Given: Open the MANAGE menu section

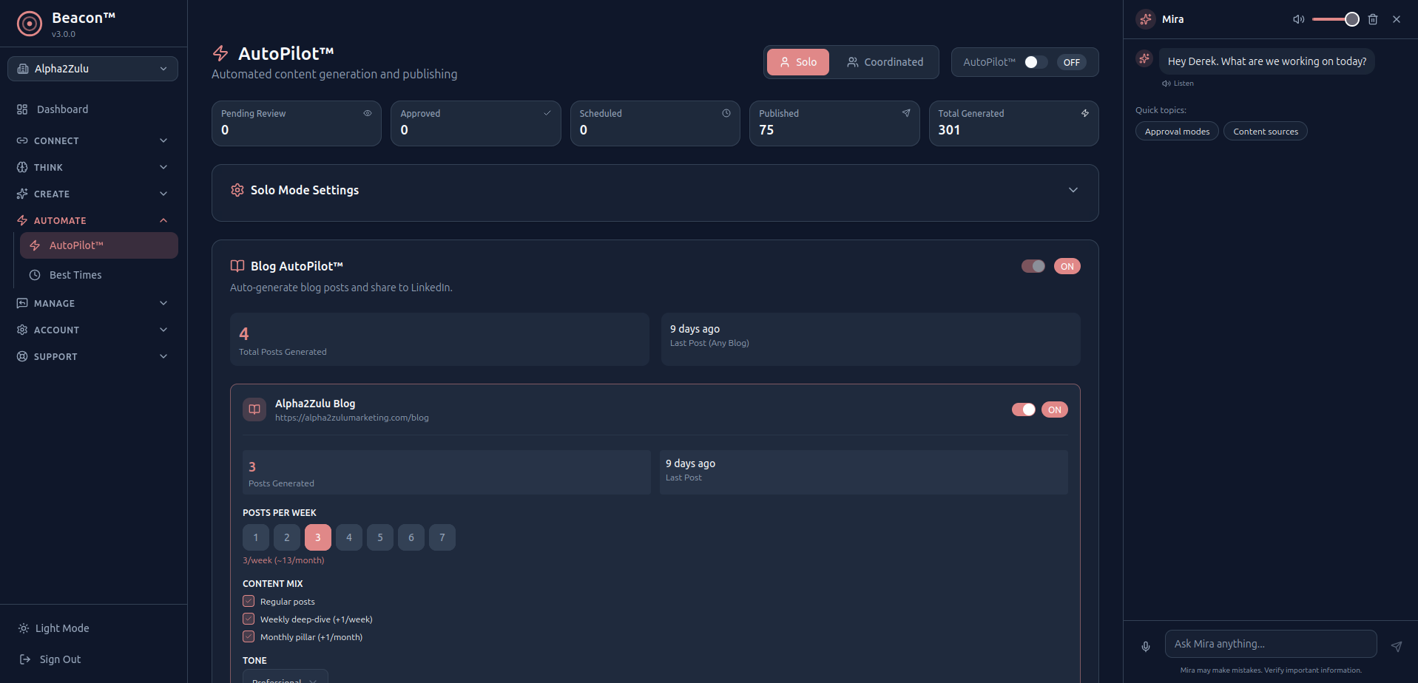Looking at the screenshot, I should click(x=92, y=303).
